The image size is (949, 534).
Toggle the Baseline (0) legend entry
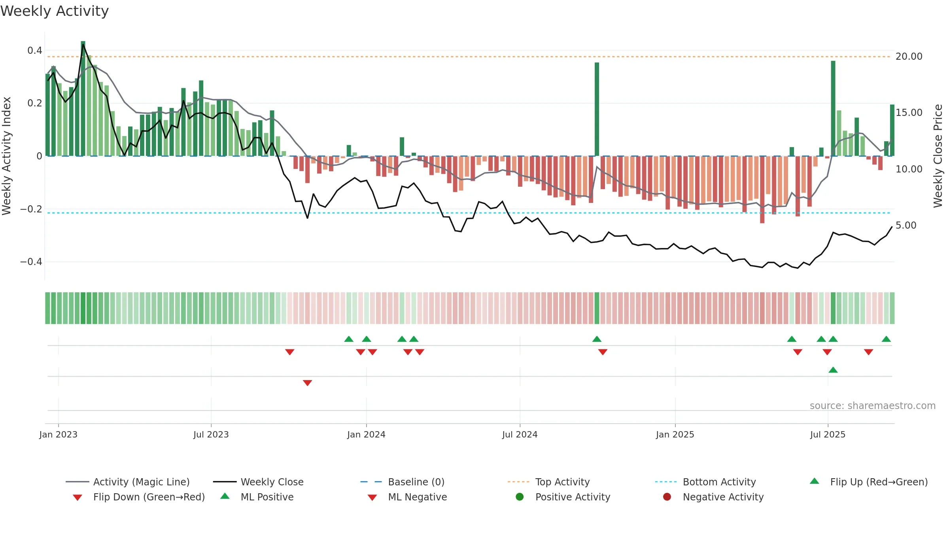[403, 482]
